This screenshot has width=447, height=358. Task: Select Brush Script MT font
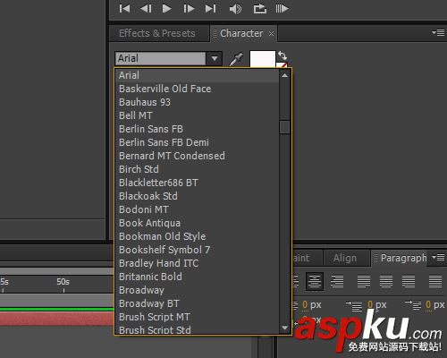pyautogui.click(x=197, y=317)
